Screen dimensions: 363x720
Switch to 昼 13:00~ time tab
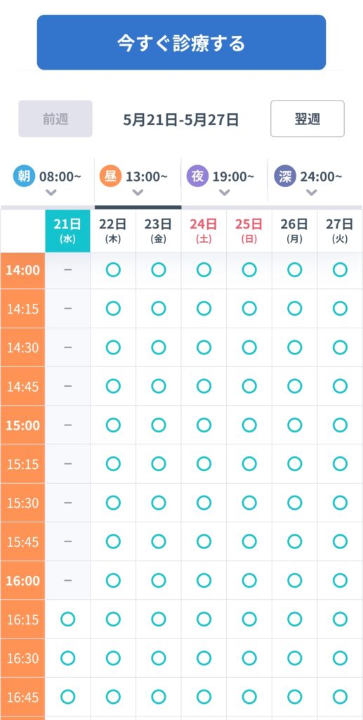point(138,182)
